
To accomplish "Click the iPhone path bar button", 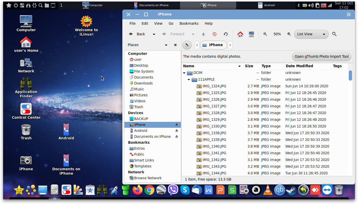I will click(214, 45).
